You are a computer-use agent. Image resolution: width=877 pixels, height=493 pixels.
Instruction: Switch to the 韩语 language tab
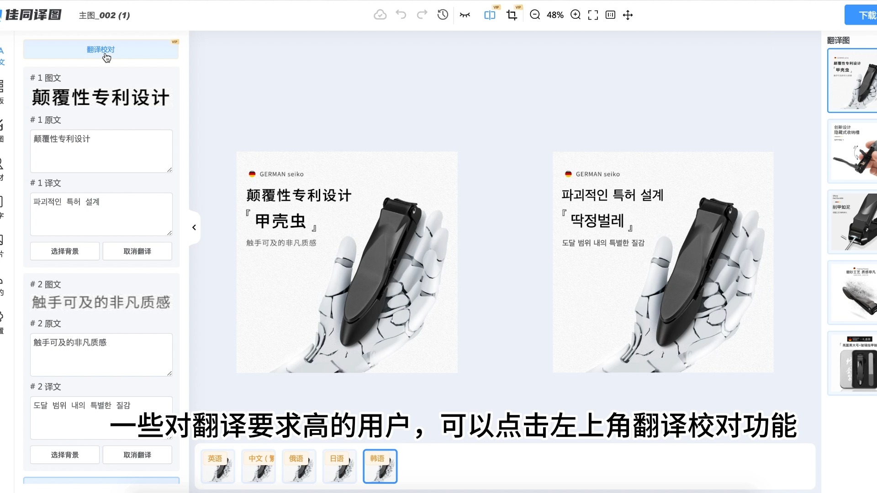coord(380,466)
